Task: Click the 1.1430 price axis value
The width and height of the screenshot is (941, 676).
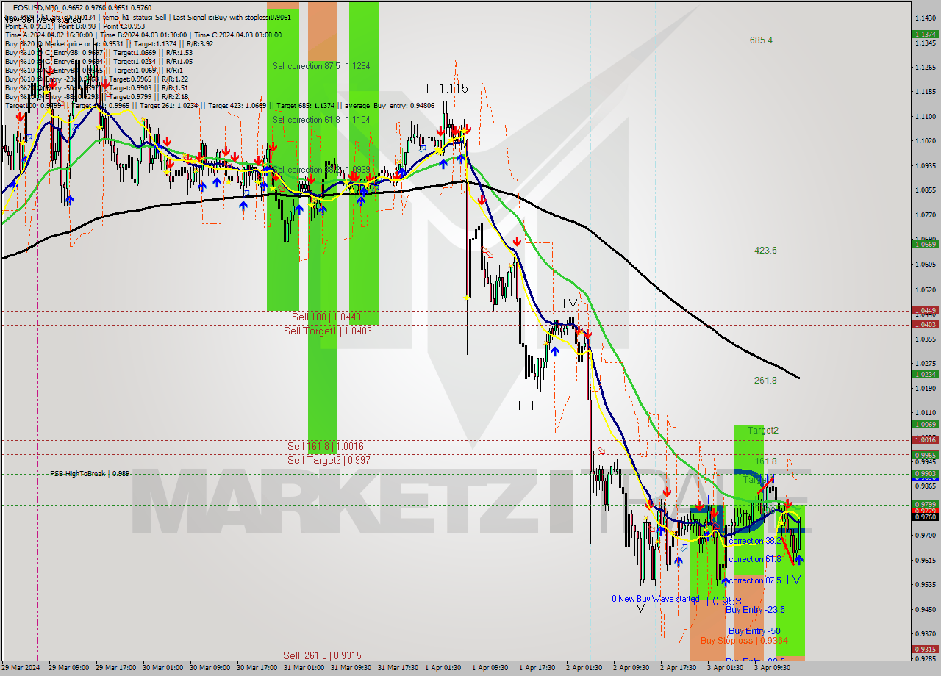Action: click(925, 18)
